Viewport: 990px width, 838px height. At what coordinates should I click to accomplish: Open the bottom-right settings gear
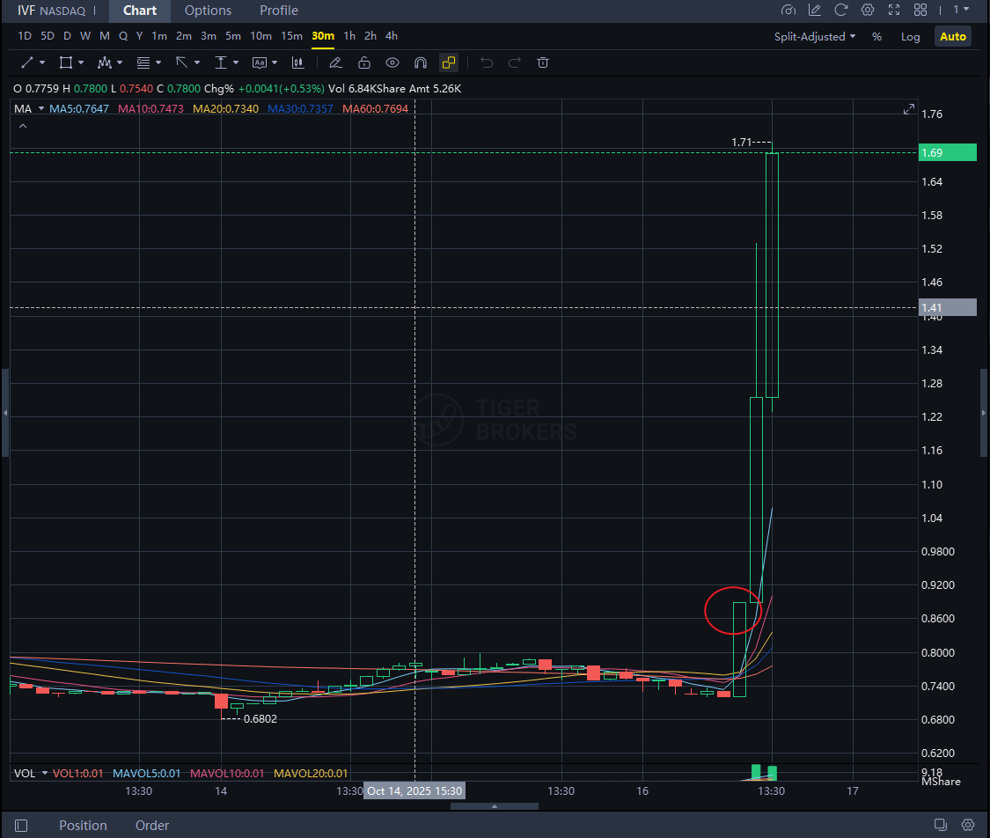pyautogui.click(x=967, y=825)
